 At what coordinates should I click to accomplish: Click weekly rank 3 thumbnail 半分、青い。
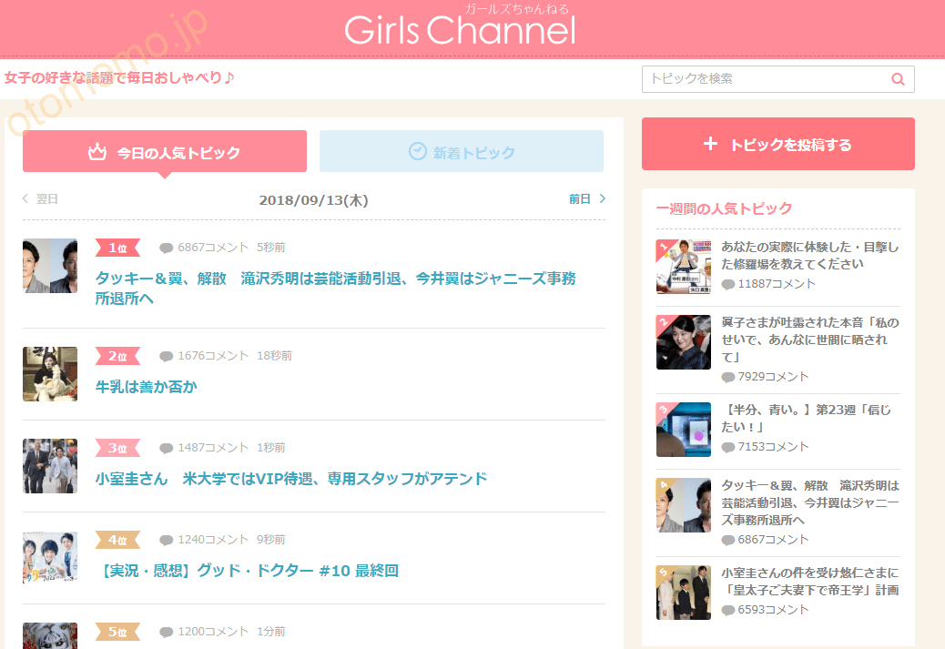(x=684, y=430)
